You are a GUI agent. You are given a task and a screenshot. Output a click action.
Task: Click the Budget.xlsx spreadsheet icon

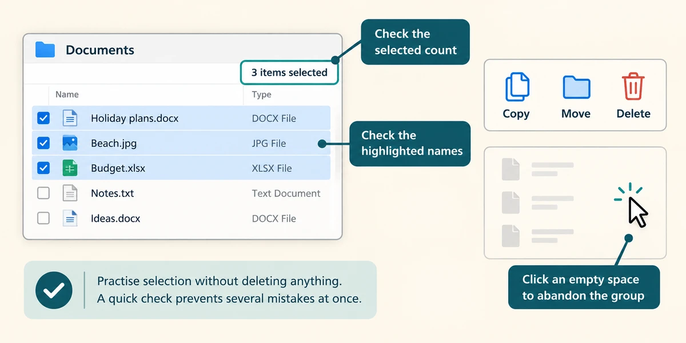click(x=70, y=168)
